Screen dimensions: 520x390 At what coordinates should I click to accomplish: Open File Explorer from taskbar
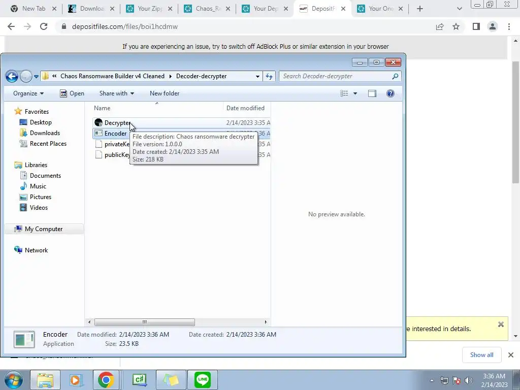(x=45, y=380)
